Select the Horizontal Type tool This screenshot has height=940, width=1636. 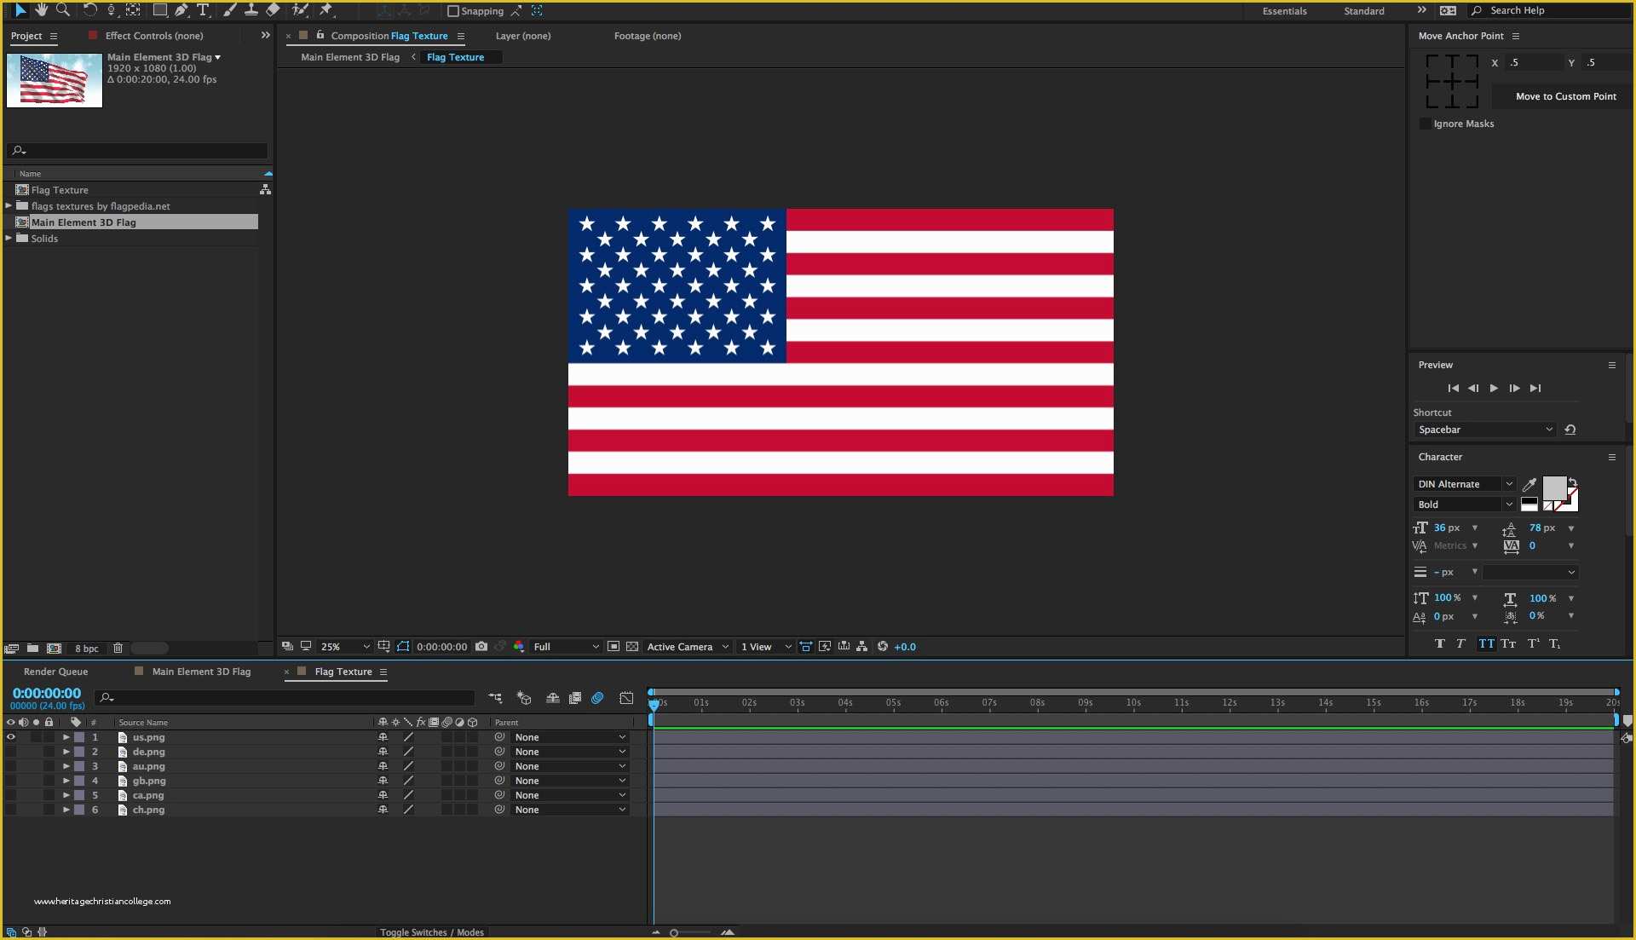203,11
